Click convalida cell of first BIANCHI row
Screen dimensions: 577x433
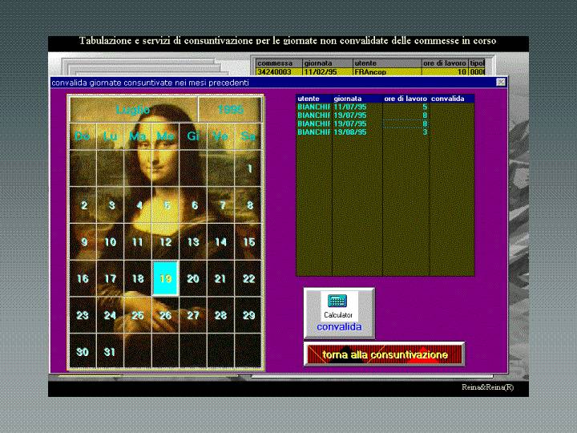click(x=451, y=107)
